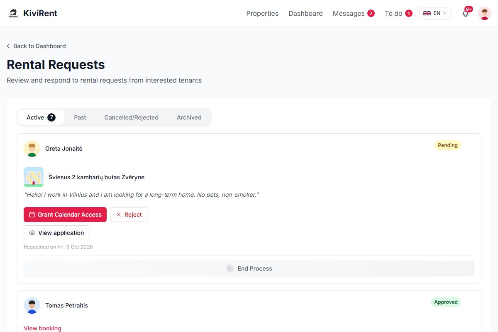The height and width of the screenshot is (332, 498).
Task: Open the user profile avatar menu
Action: 485,13
